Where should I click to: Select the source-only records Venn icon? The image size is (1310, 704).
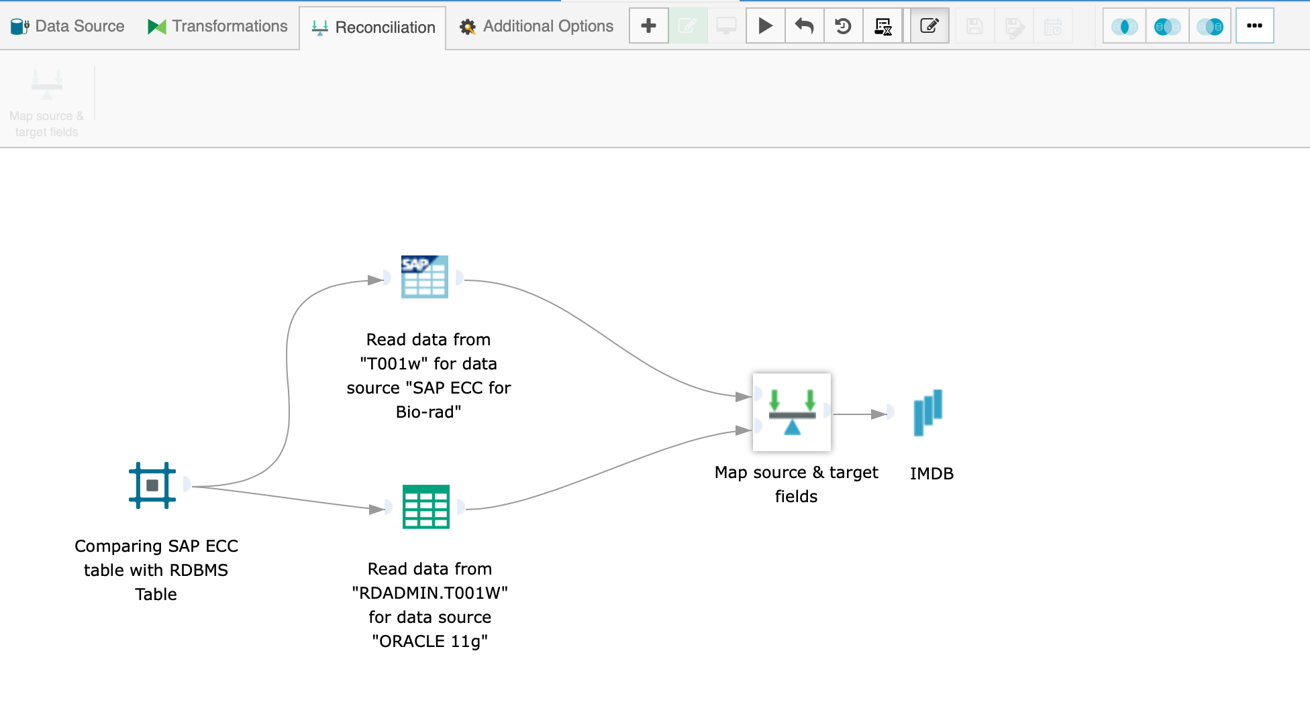[x=1167, y=26]
